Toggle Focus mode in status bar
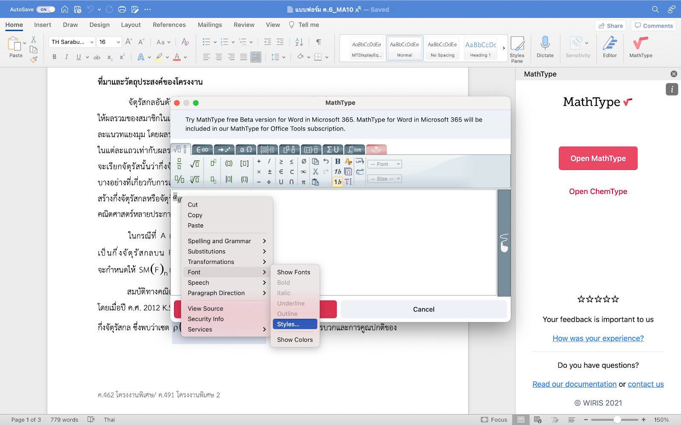This screenshot has width=681, height=425. click(x=494, y=419)
